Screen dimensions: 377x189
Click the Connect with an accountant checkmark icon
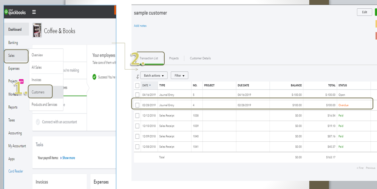tap(38, 122)
